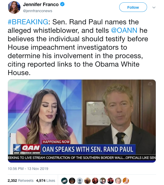Click Jennifer Franco's profile avatar
164x185 pixels.
(x=14, y=8)
